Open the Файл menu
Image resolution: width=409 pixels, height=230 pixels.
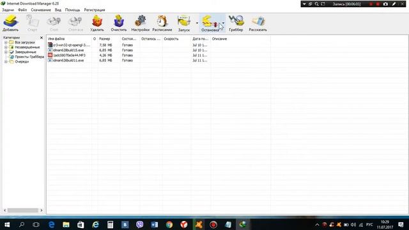[x=22, y=10]
